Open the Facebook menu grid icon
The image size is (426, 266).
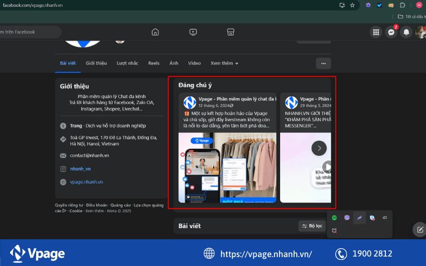(376, 32)
